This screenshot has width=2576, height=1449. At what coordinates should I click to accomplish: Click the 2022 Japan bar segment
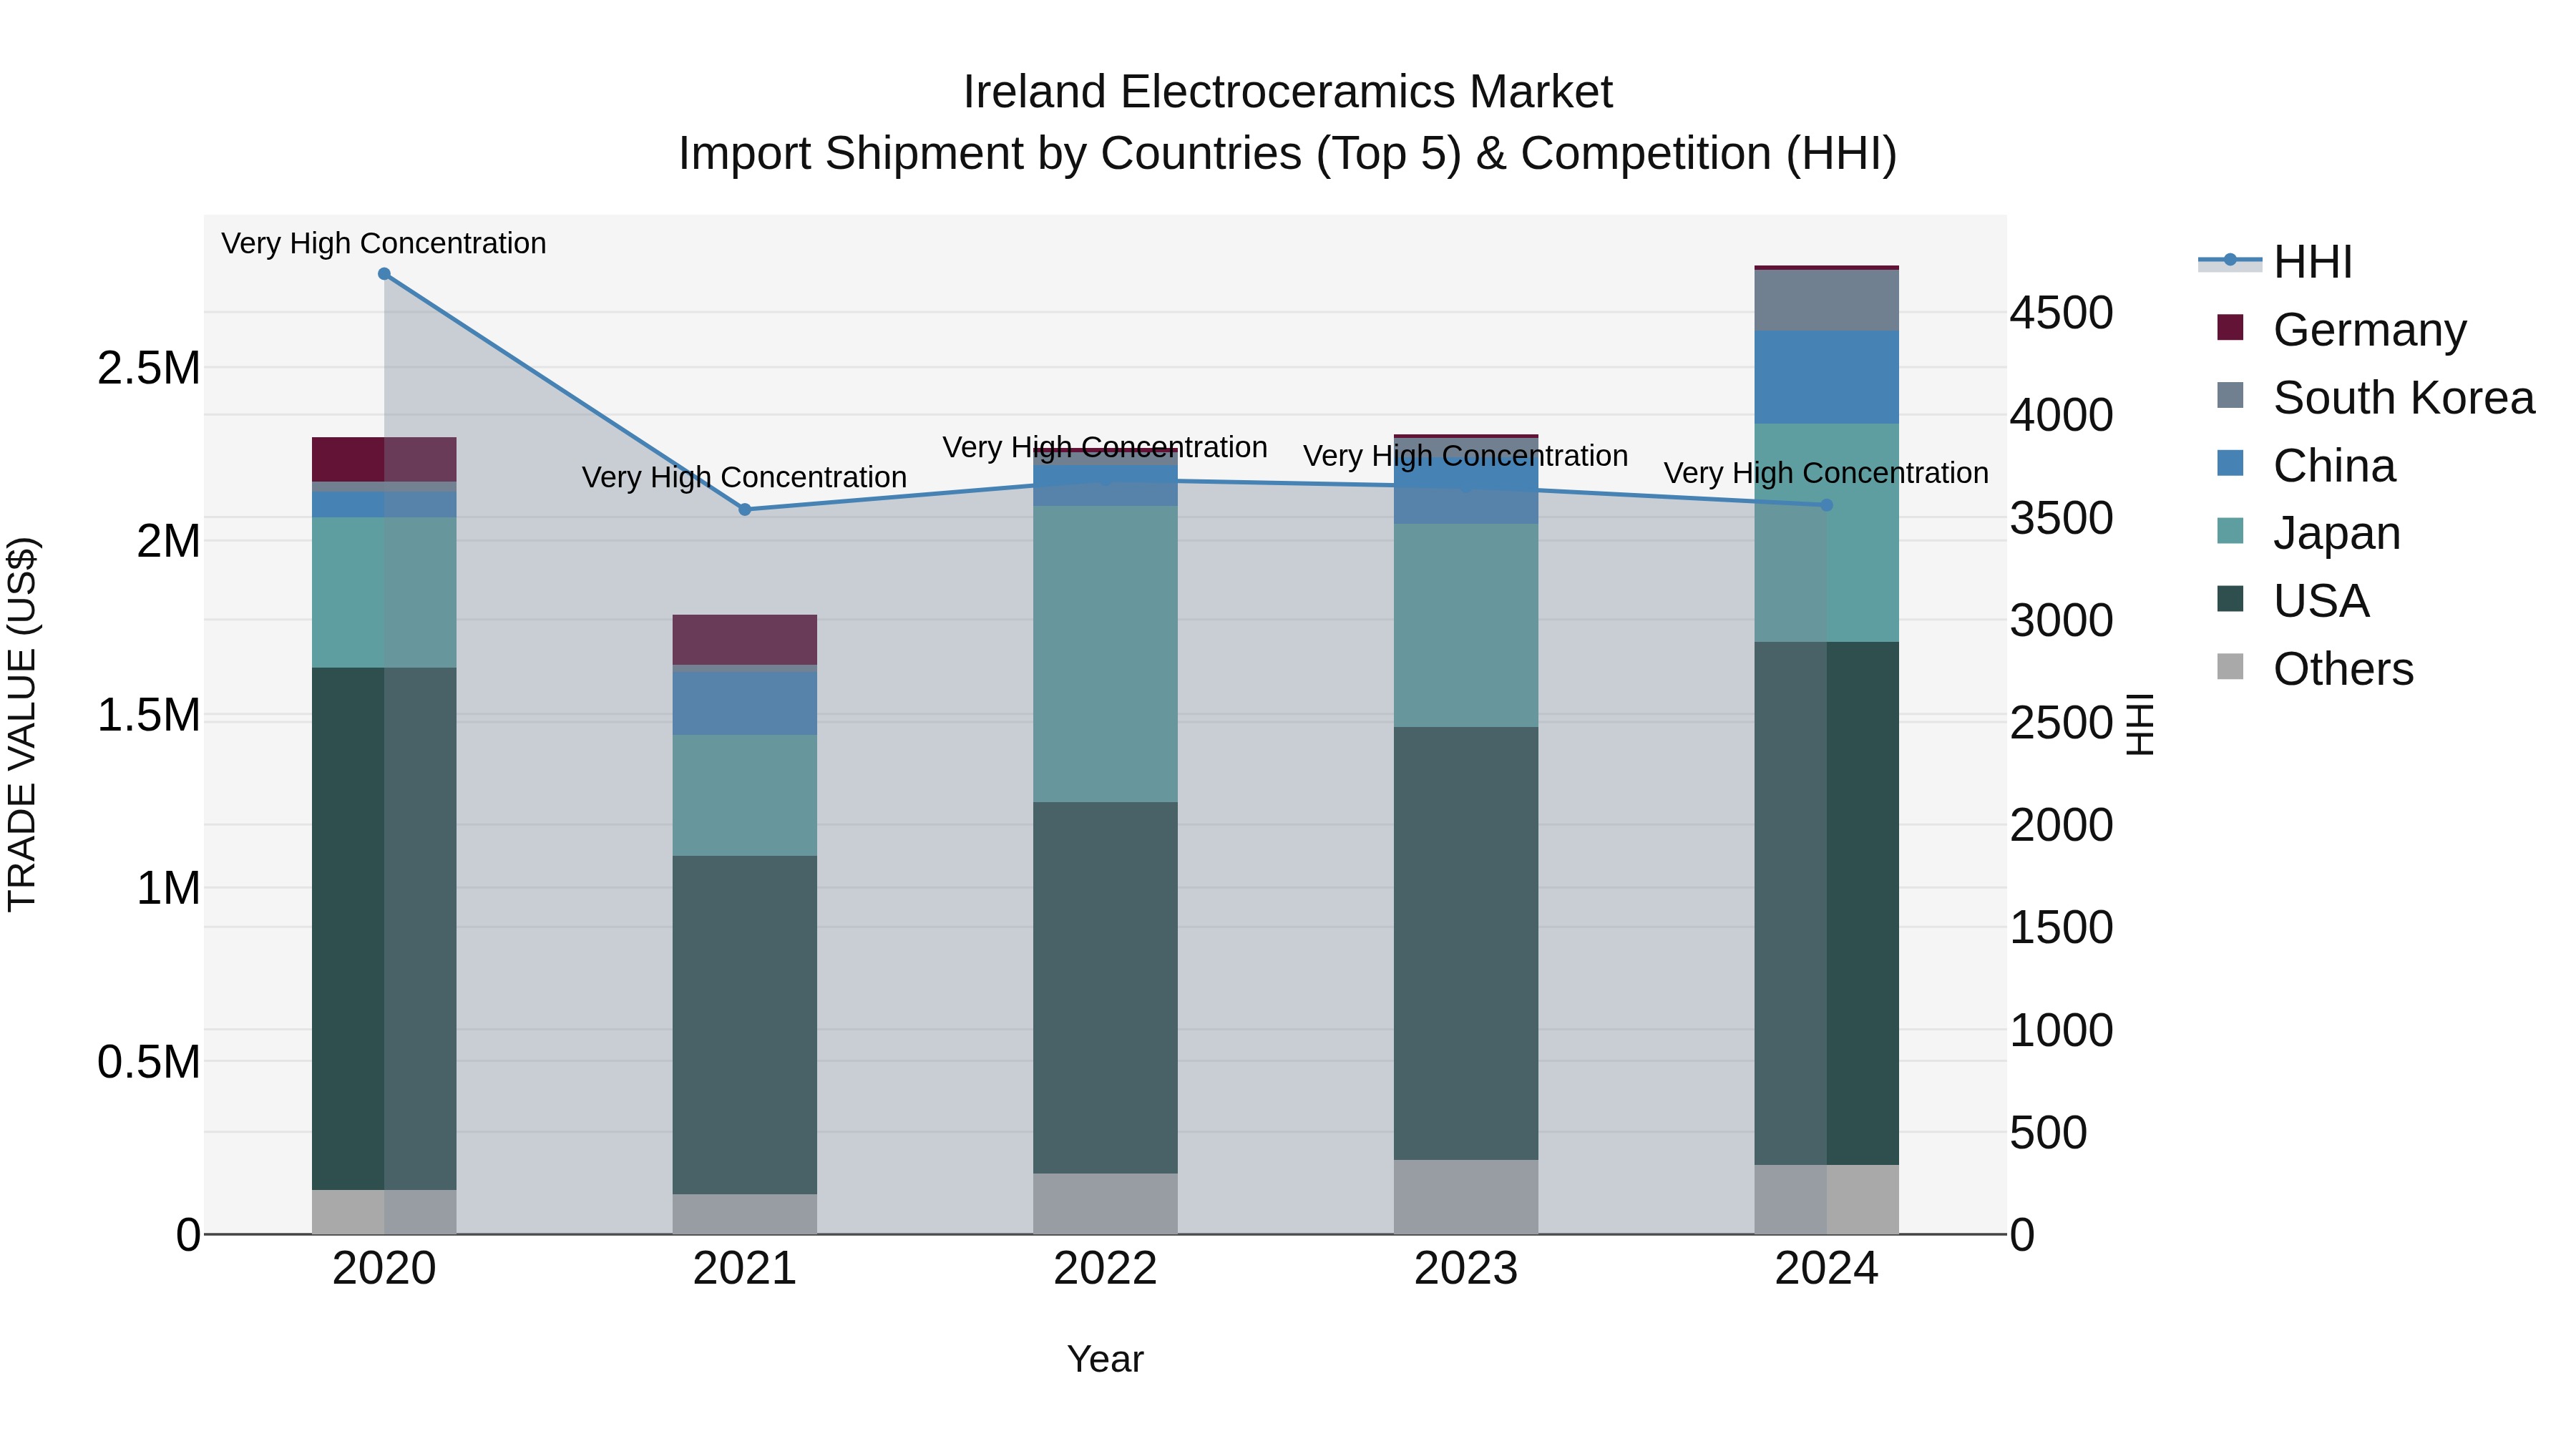(x=1105, y=654)
